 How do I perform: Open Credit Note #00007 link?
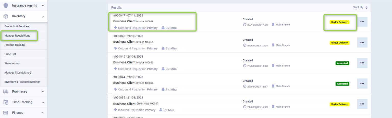click(x=147, y=104)
